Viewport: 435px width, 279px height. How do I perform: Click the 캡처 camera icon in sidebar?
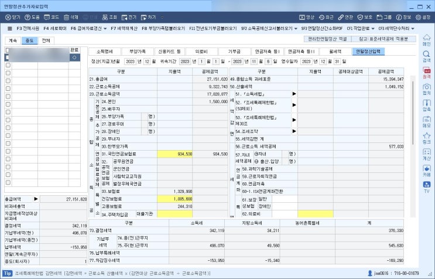(426, 89)
